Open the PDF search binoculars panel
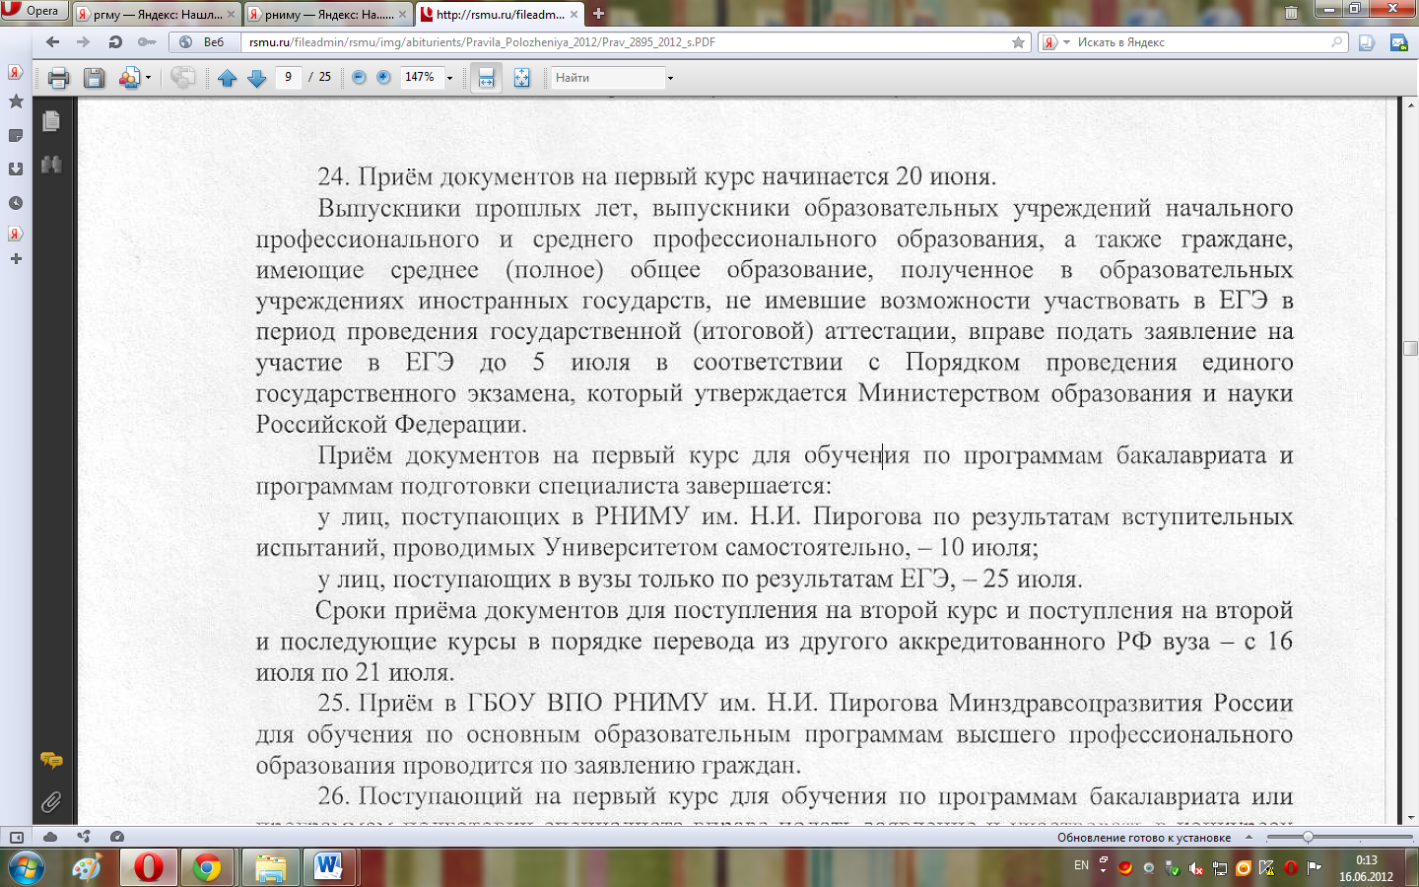Screen dimensions: 1419x887 51,165
